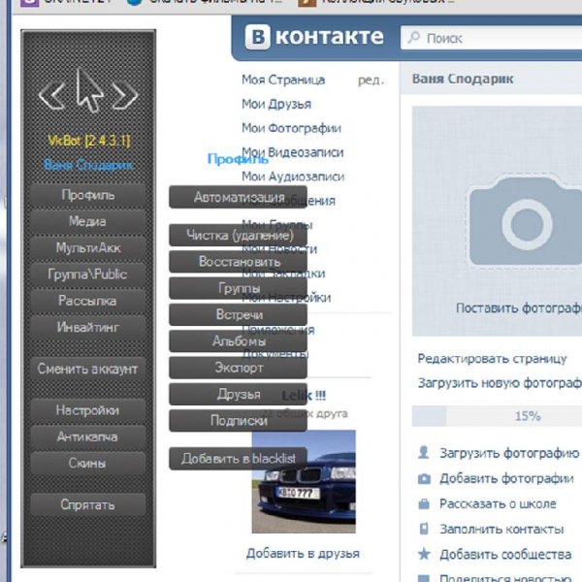
Task: Open the Медиа menu in VkBot
Action: [x=88, y=221]
